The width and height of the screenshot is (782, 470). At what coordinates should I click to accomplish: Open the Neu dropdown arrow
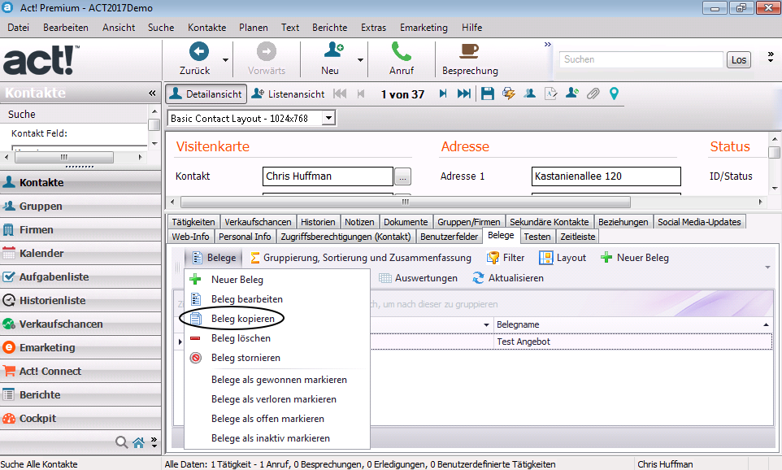[x=360, y=60]
